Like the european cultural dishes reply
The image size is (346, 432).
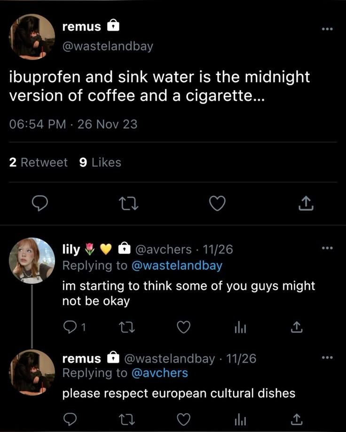click(x=184, y=418)
